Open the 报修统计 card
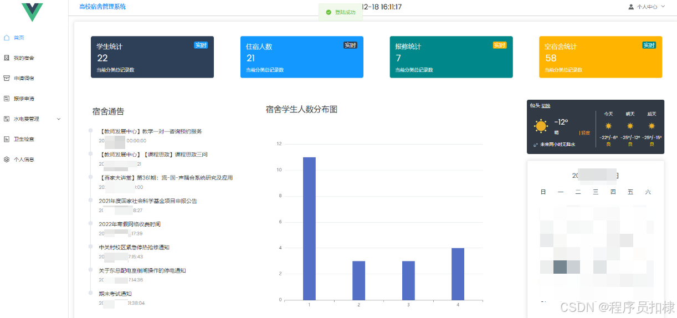The height and width of the screenshot is (318, 677). [x=451, y=57]
